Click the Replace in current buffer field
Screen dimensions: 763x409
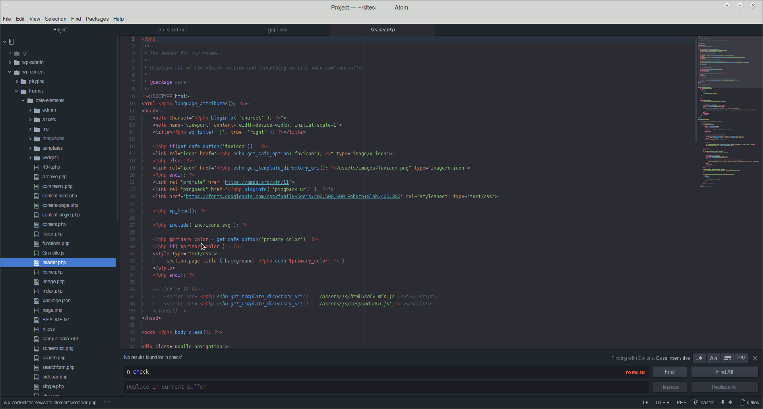click(385, 387)
